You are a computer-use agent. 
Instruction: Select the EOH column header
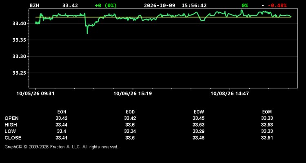pyautogui.click(x=62, y=112)
